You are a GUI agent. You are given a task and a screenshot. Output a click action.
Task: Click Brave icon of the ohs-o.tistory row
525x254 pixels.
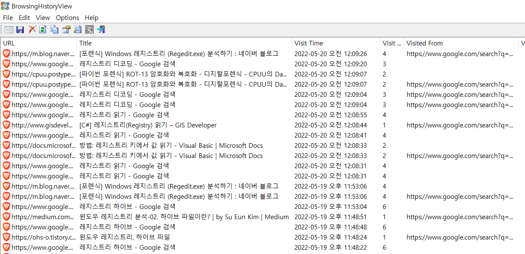[6, 237]
